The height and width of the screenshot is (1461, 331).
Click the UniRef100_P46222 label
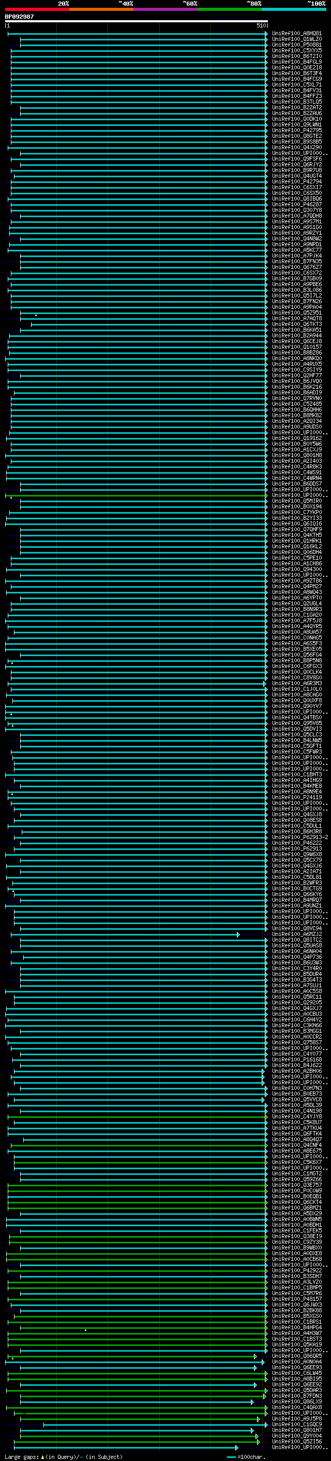(x=296, y=843)
